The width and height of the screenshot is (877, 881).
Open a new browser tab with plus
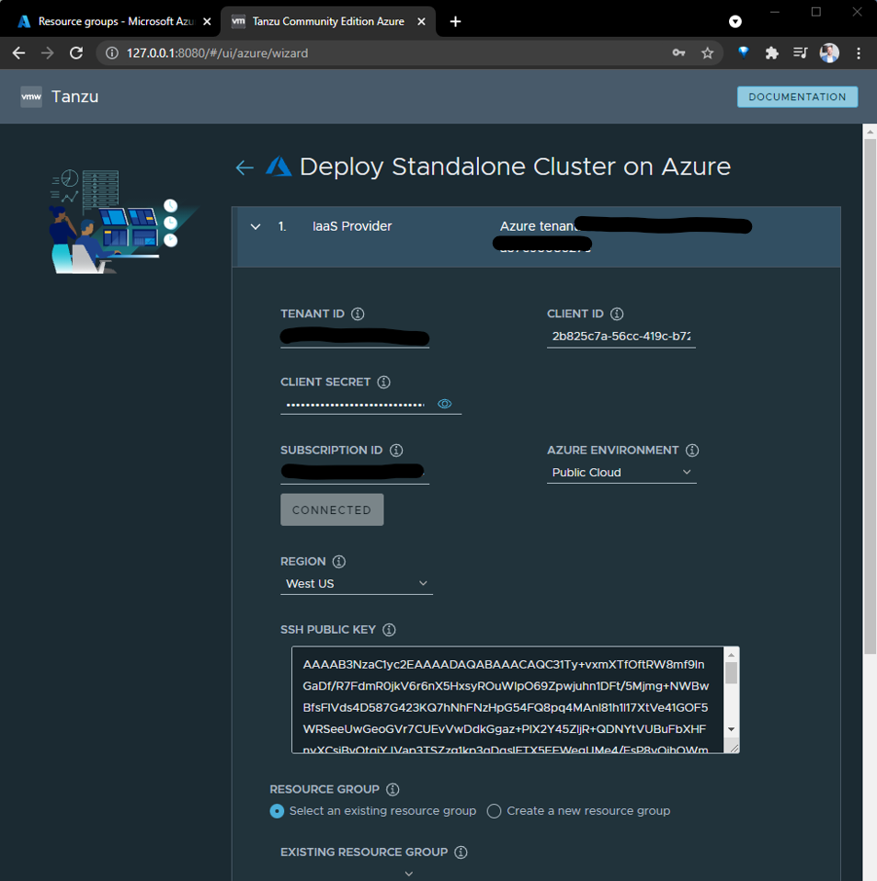[x=456, y=21]
